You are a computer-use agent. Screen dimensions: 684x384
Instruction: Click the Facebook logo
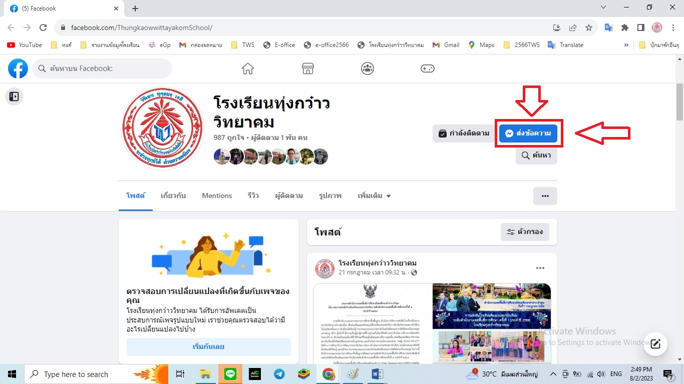(x=18, y=68)
